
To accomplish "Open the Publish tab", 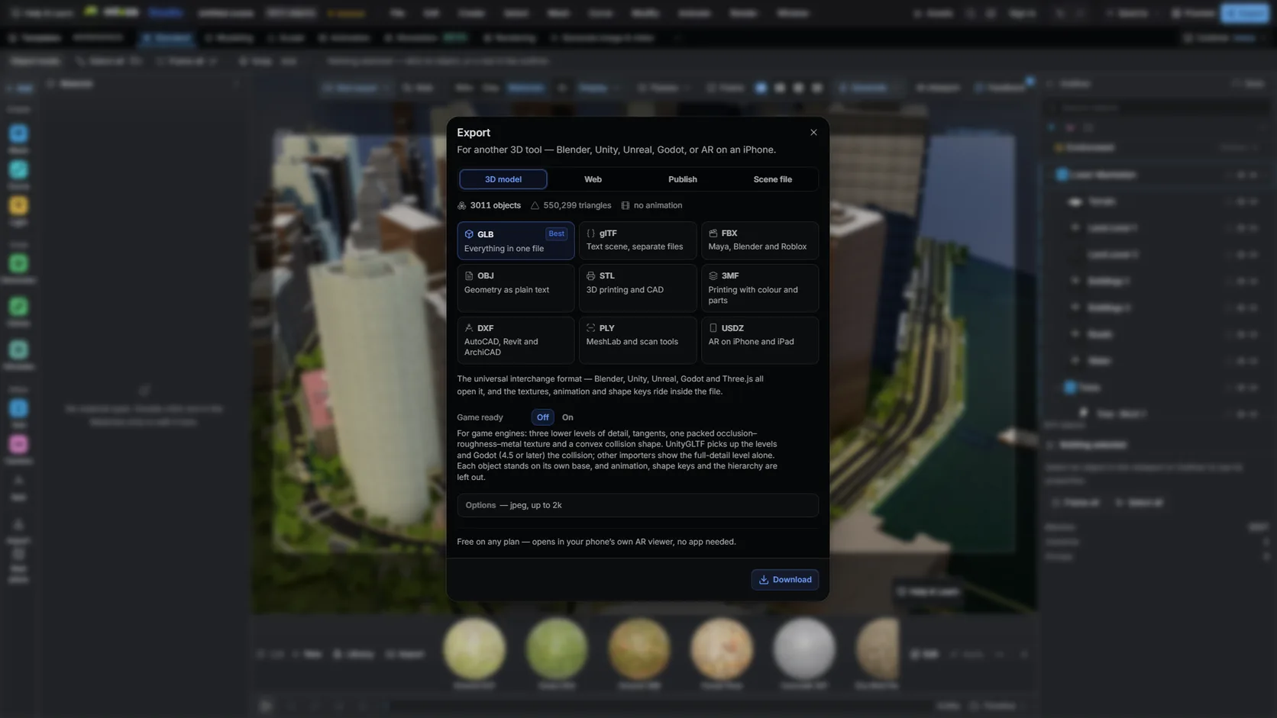I will click(x=682, y=179).
